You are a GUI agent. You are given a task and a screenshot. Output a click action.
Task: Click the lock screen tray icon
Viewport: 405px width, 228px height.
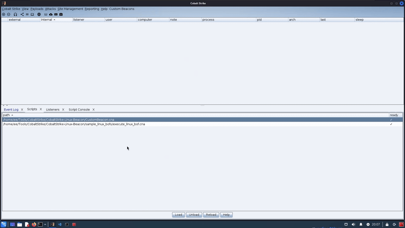click(x=387, y=225)
